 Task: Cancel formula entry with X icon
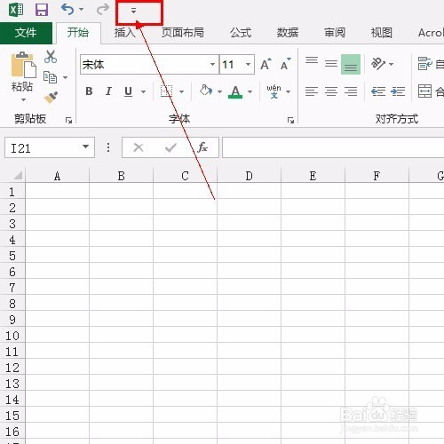pos(139,147)
